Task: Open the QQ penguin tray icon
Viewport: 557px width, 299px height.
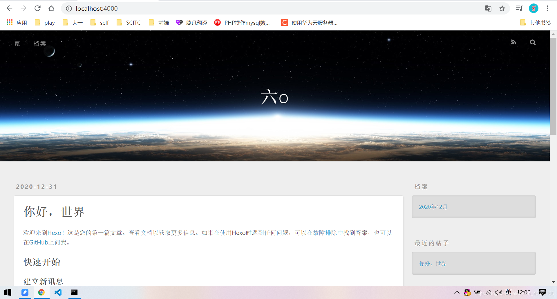Action: pyautogui.click(x=467, y=292)
